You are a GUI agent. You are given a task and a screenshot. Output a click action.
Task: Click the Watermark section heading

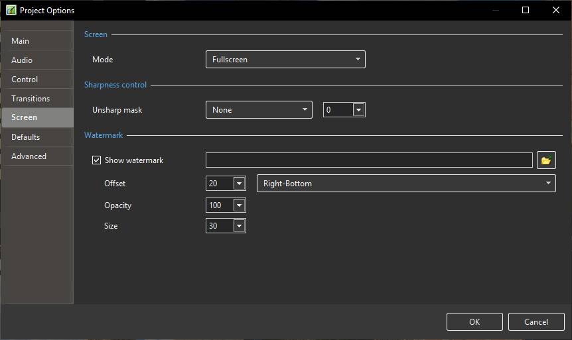coord(104,135)
